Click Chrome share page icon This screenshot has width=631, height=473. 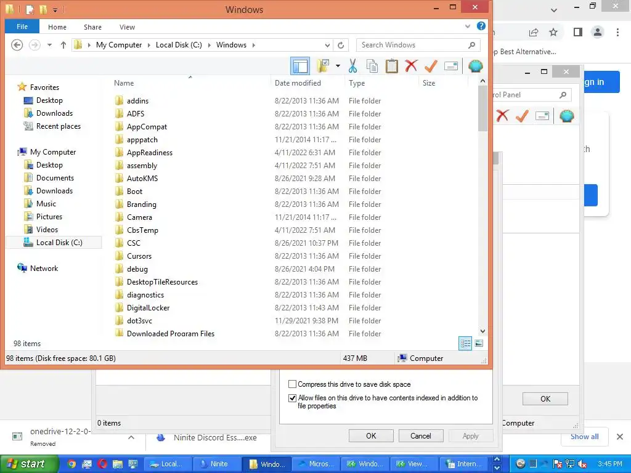(534, 32)
